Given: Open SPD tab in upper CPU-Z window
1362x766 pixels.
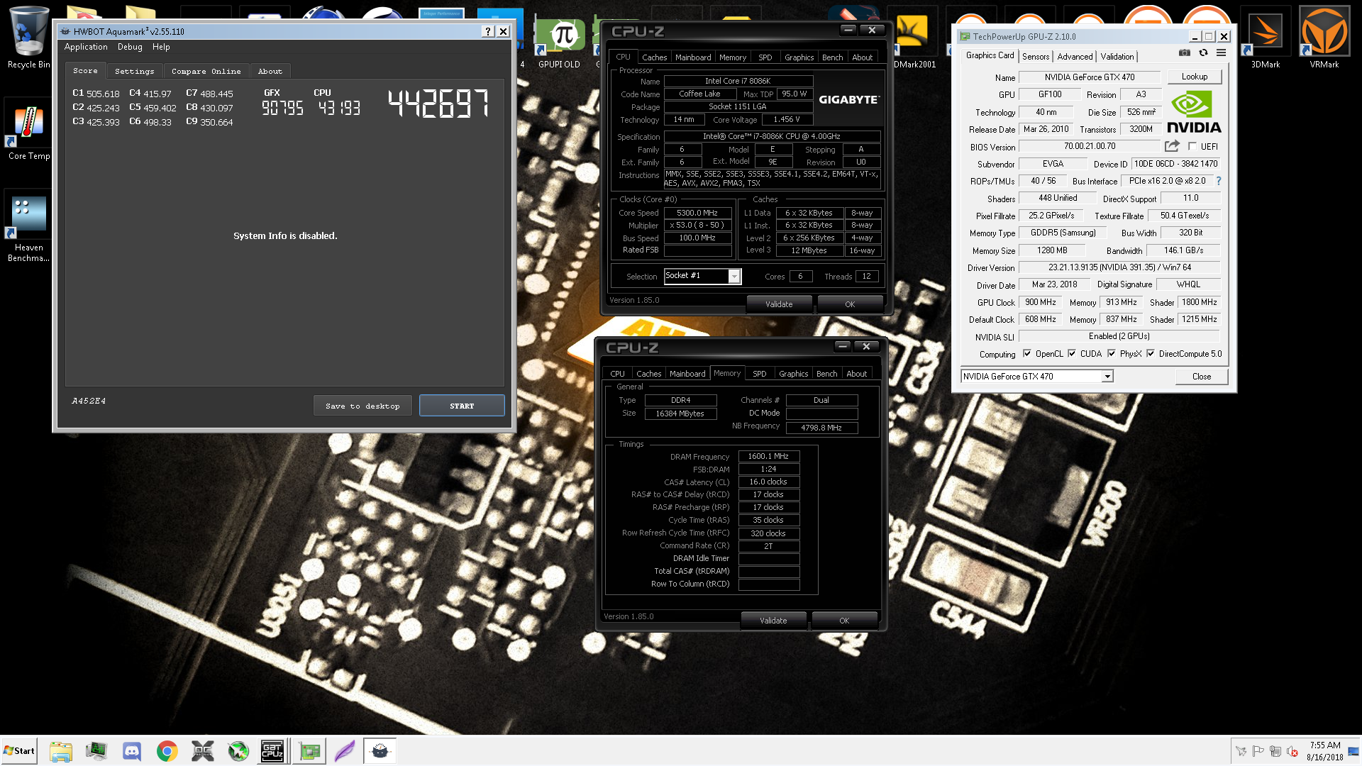Looking at the screenshot, I should tap(765, 57).
